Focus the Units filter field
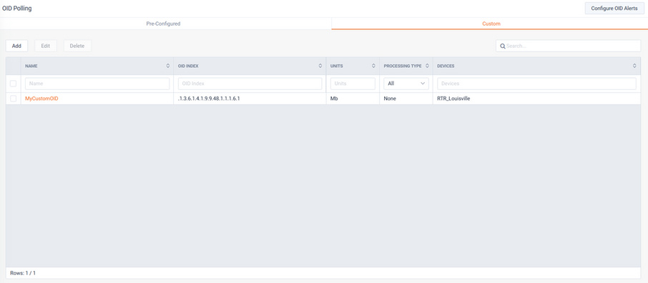 (x=353, y=84)
